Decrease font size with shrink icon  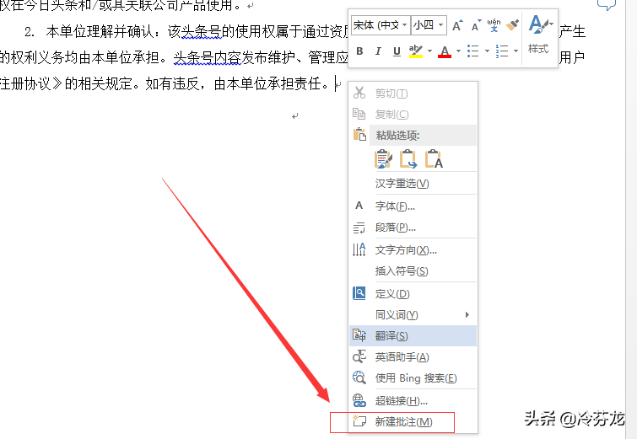coord(476,25)
